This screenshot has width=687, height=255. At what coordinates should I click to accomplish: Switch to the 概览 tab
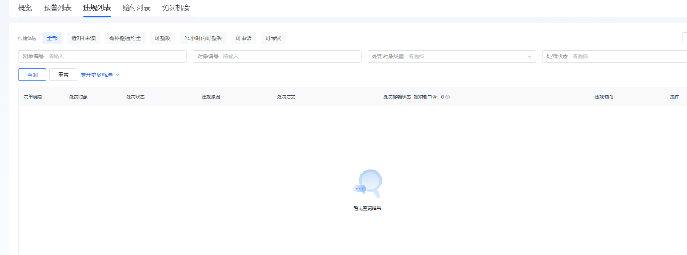tap(25, 8)
